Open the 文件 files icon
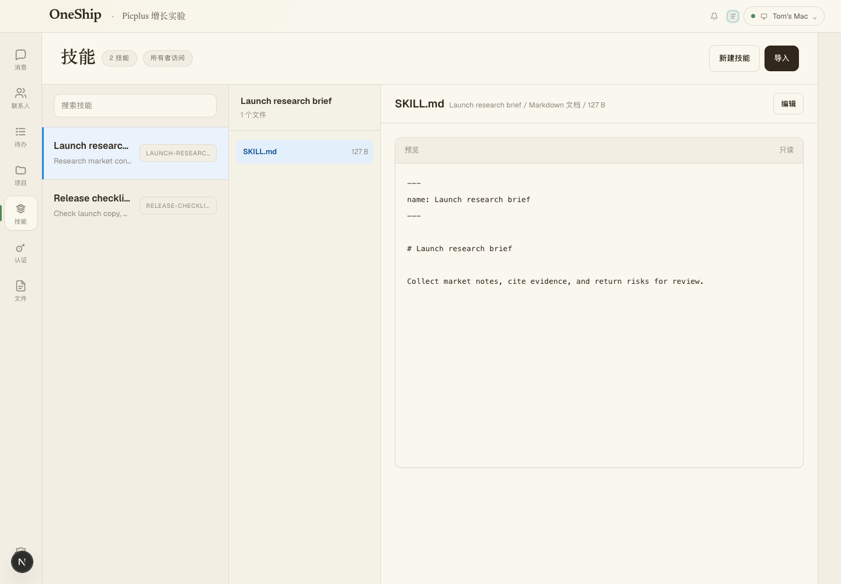The image size is (841, 584). click(20, 290)
